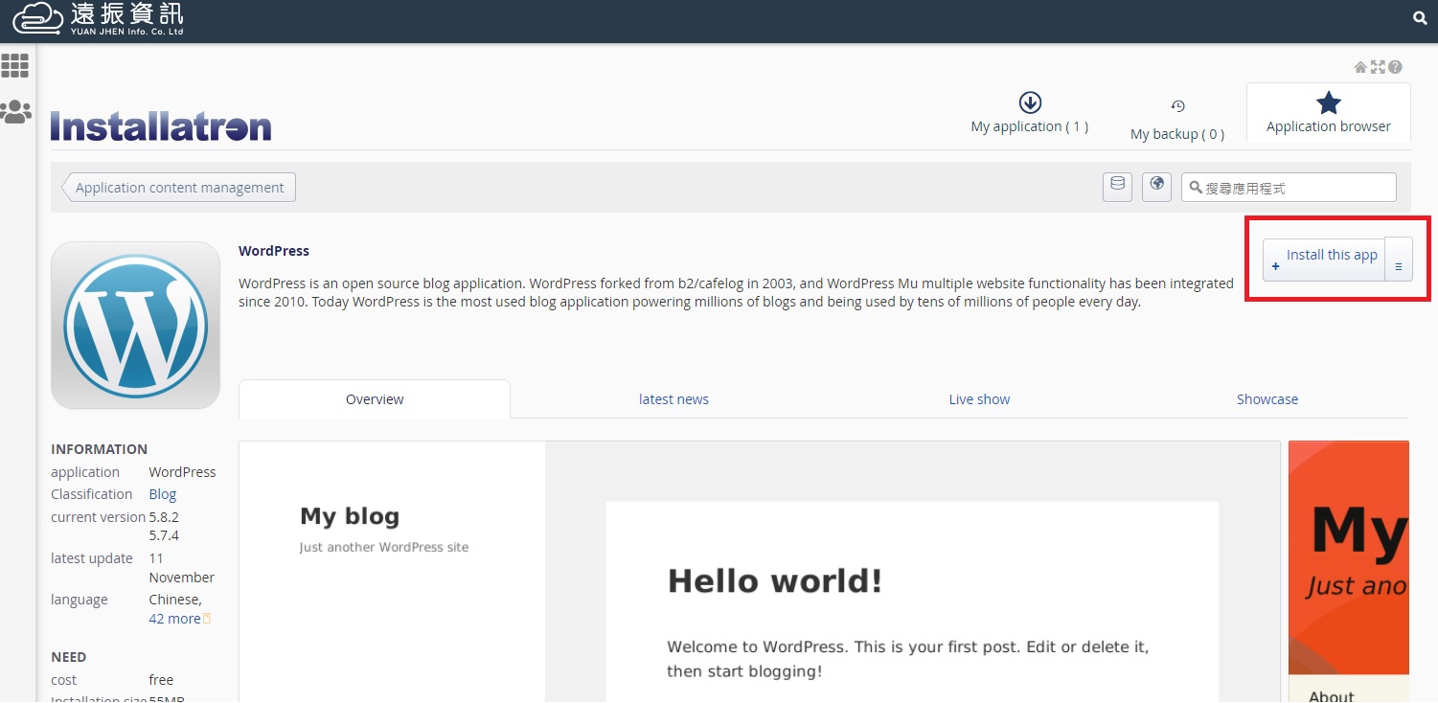Click the latest update date 11 November
Image resolution: width=1438 pixels, height=703 pixels.
[181, 568]
